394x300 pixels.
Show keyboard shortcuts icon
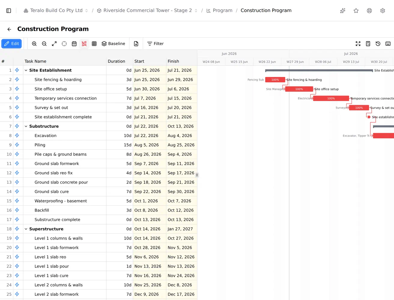tap(388, 44)
